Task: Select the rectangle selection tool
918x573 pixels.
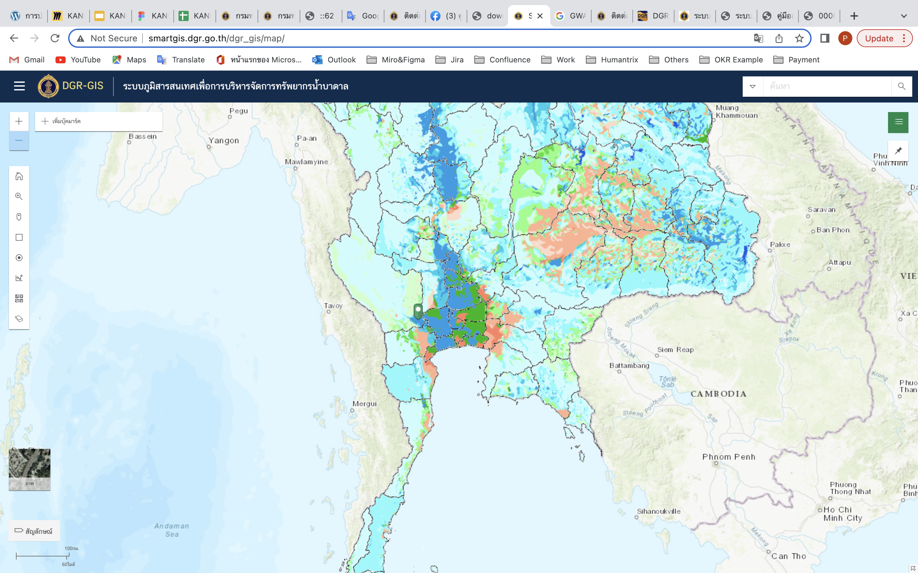Action: pyautogui.click(x=19, y=237)
